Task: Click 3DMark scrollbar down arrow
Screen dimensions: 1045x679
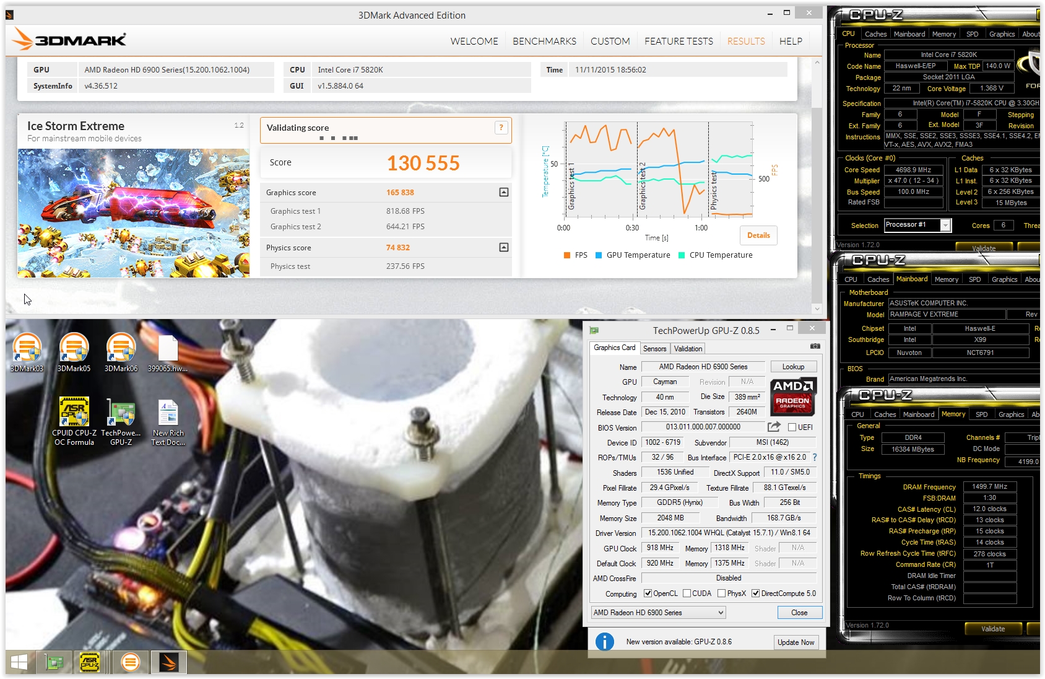Action: pyautogui.click(x=817, y=309)
